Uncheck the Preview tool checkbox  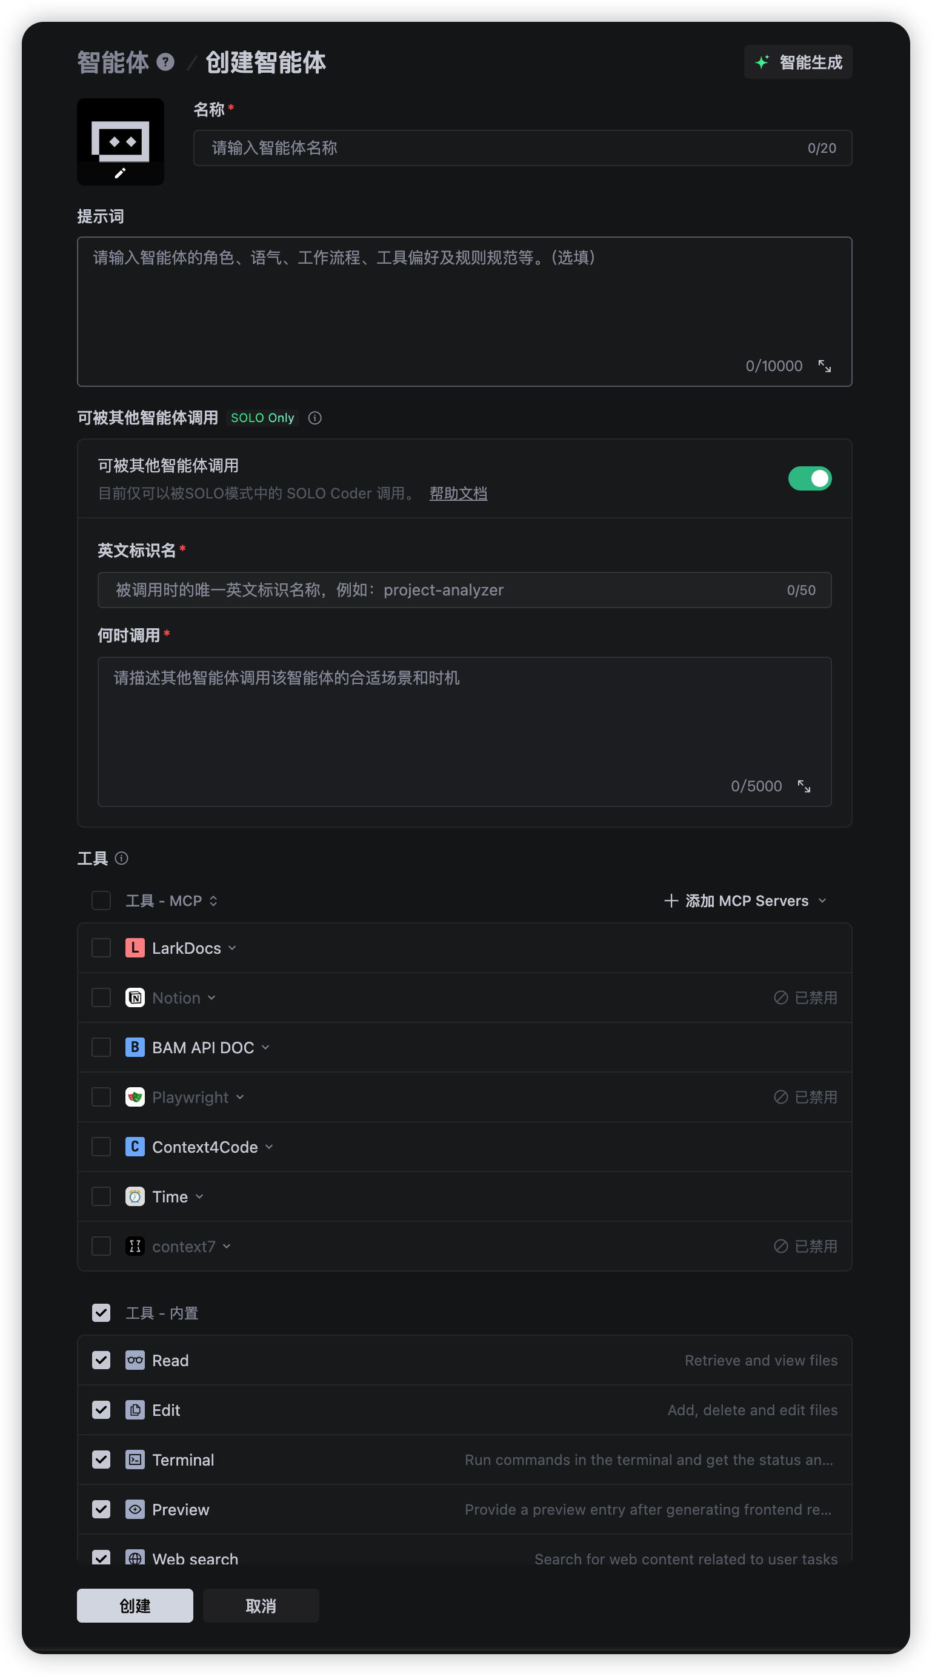pyautogui.click(x=101, y=1509)
